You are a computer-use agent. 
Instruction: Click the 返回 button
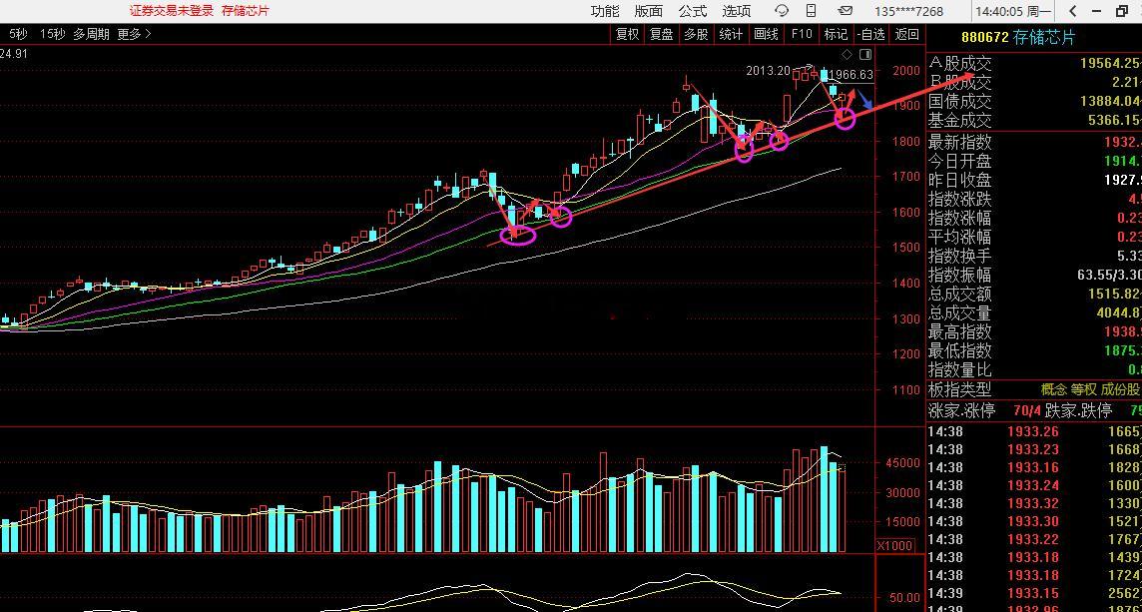(x=906, y=34)
